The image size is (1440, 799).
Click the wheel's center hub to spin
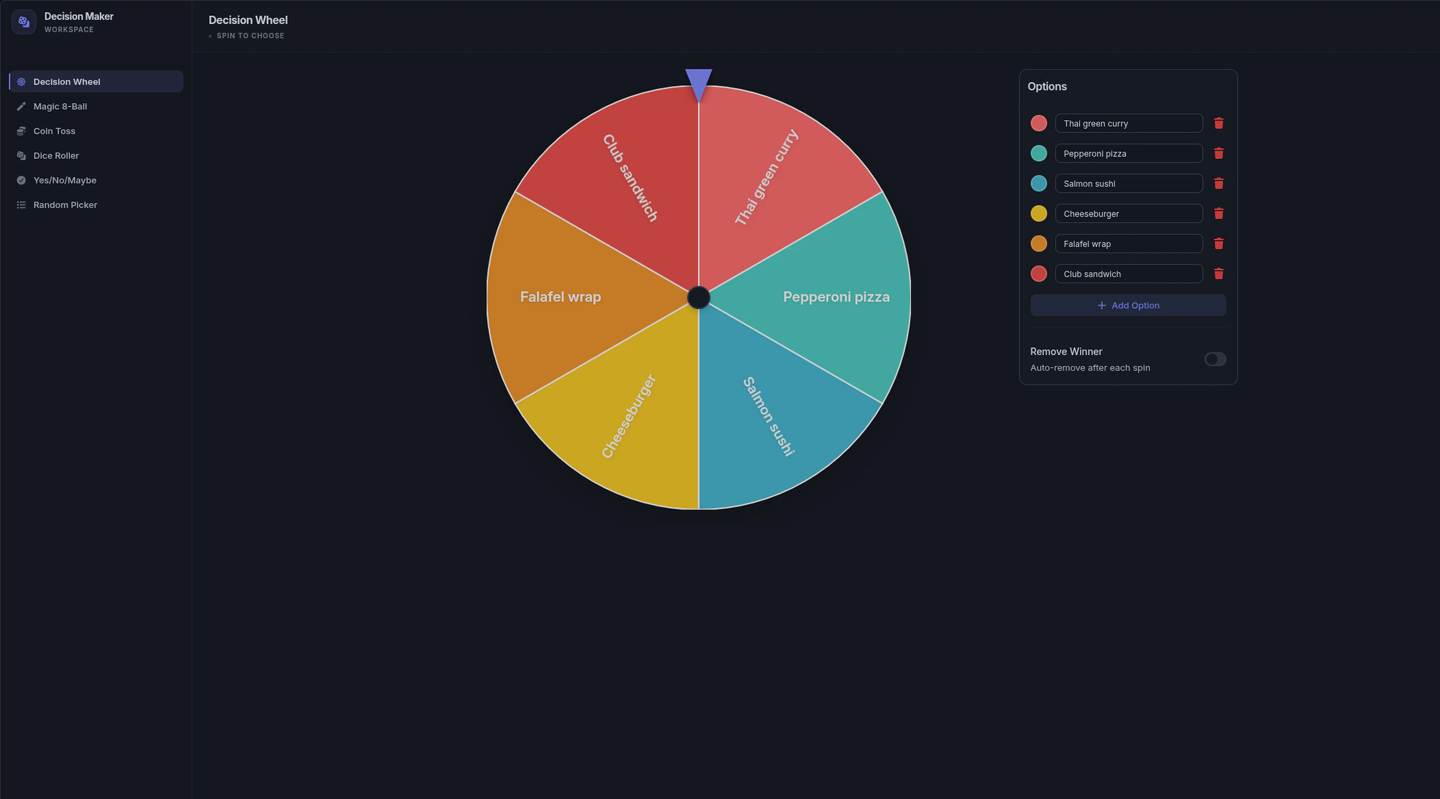coord(699,297)
